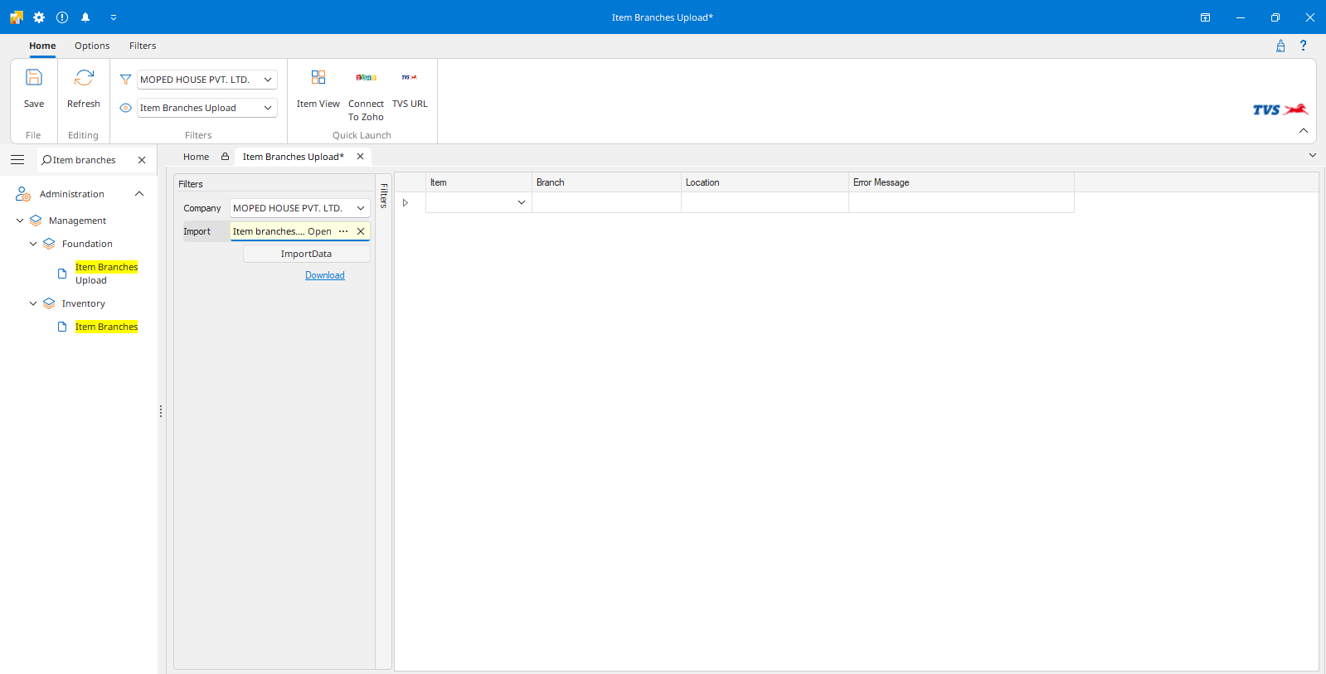Clear the Item branches search box
The image size is (1326, 674).
pos(142,160)
